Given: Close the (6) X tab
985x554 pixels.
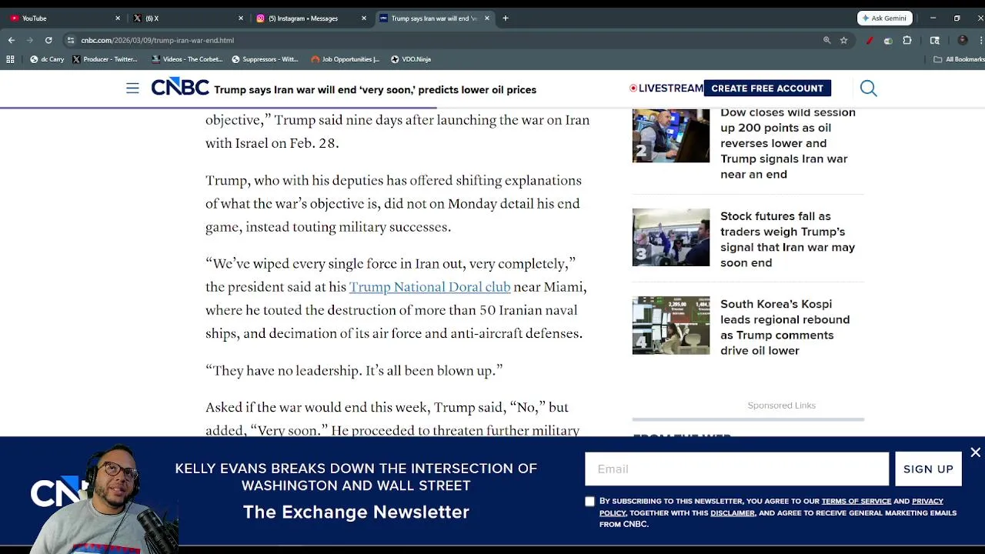Looking at the screenshot, I should tap(241, 18).
